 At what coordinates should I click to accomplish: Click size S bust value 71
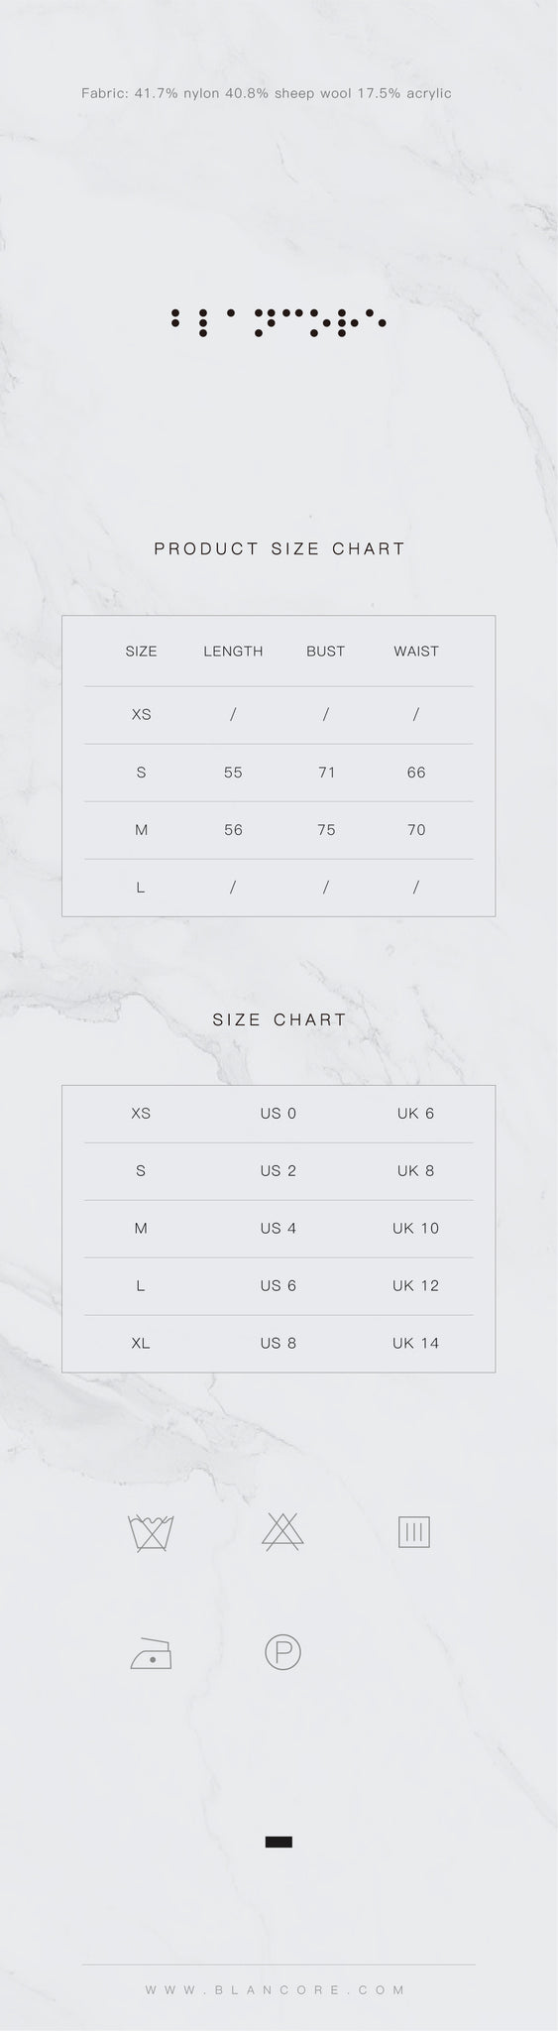coord(326,773)
